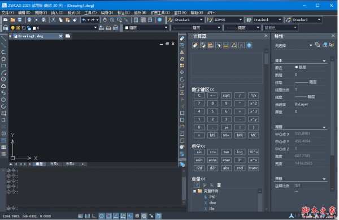Click the sqrt button on the calculator
Viewport: 339px width, 220px height.
(x=226, y=96)
